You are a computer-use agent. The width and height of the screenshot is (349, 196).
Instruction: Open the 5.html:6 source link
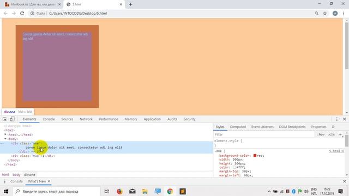[x=336, y=151]
